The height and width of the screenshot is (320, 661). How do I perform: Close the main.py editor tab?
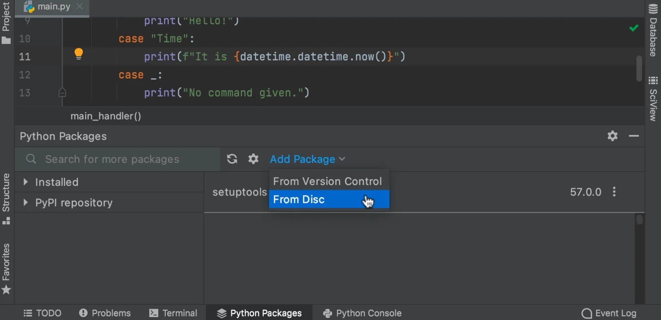point(80,7)
